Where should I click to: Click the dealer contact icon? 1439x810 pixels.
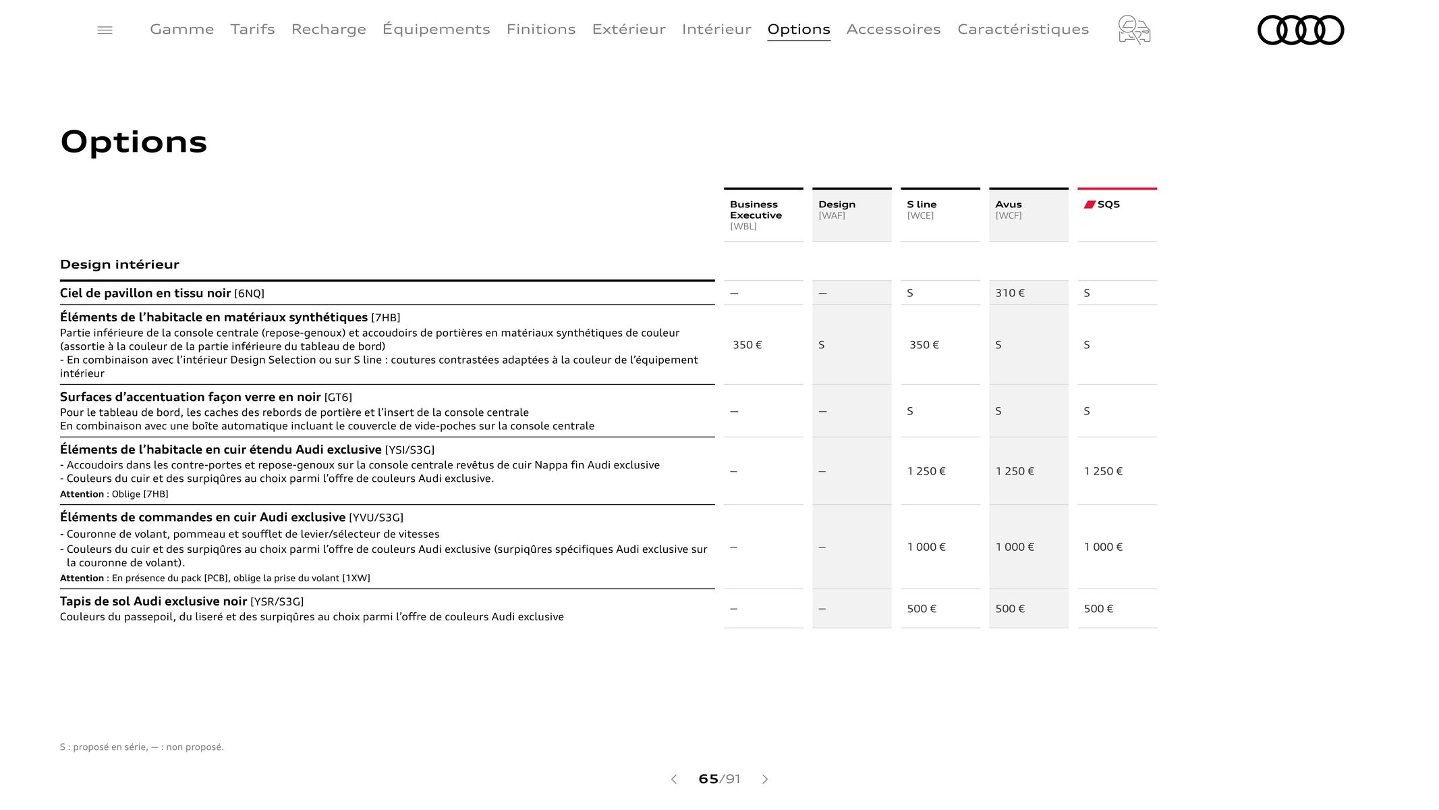pos(1134,30)
